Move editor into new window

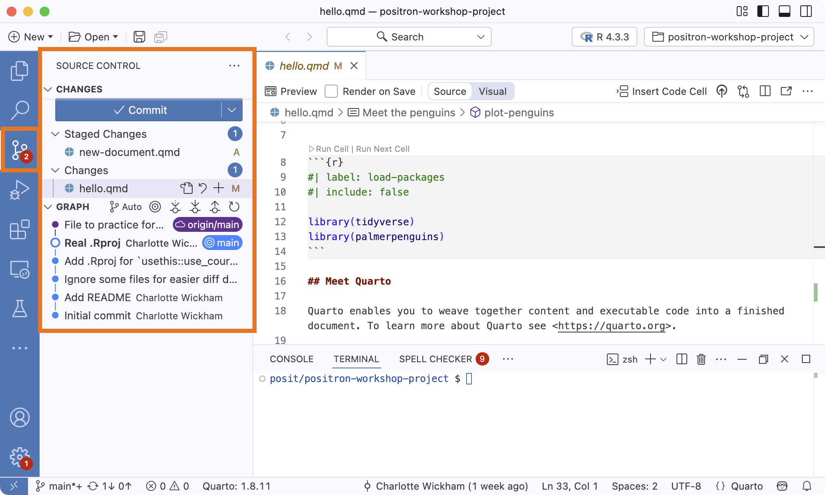[786, 91]
